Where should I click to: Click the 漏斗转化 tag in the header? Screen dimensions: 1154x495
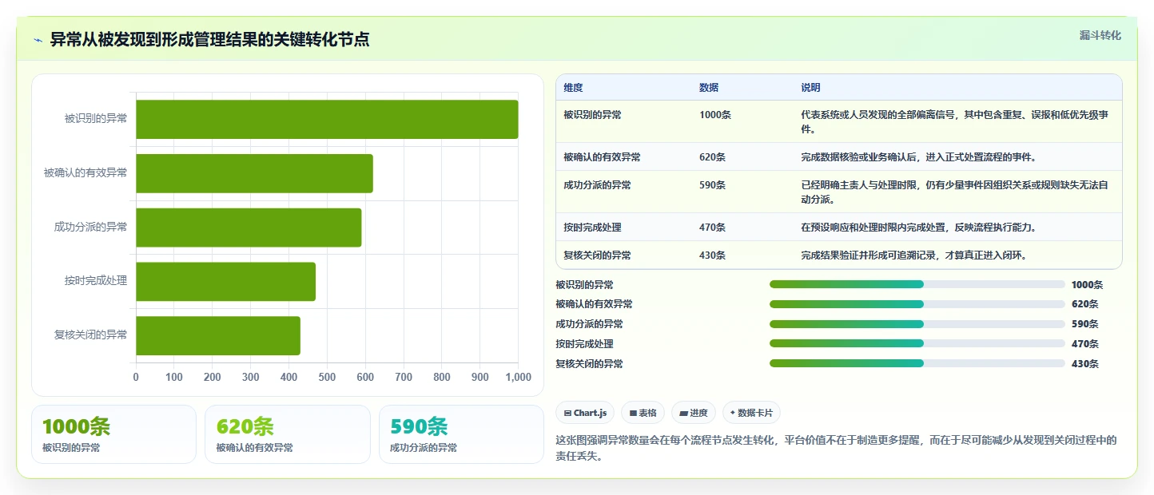pos(1100,36)
